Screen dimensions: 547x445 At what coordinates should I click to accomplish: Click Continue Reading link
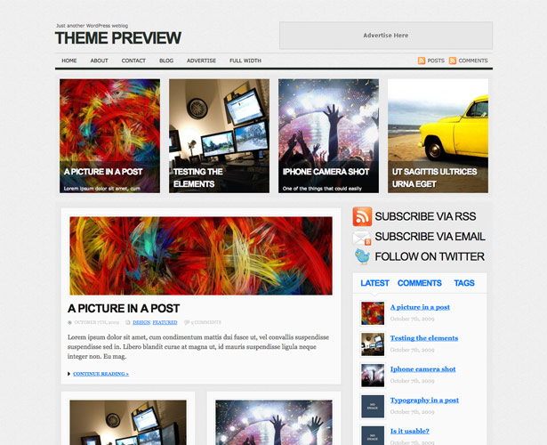pos(101,374)
